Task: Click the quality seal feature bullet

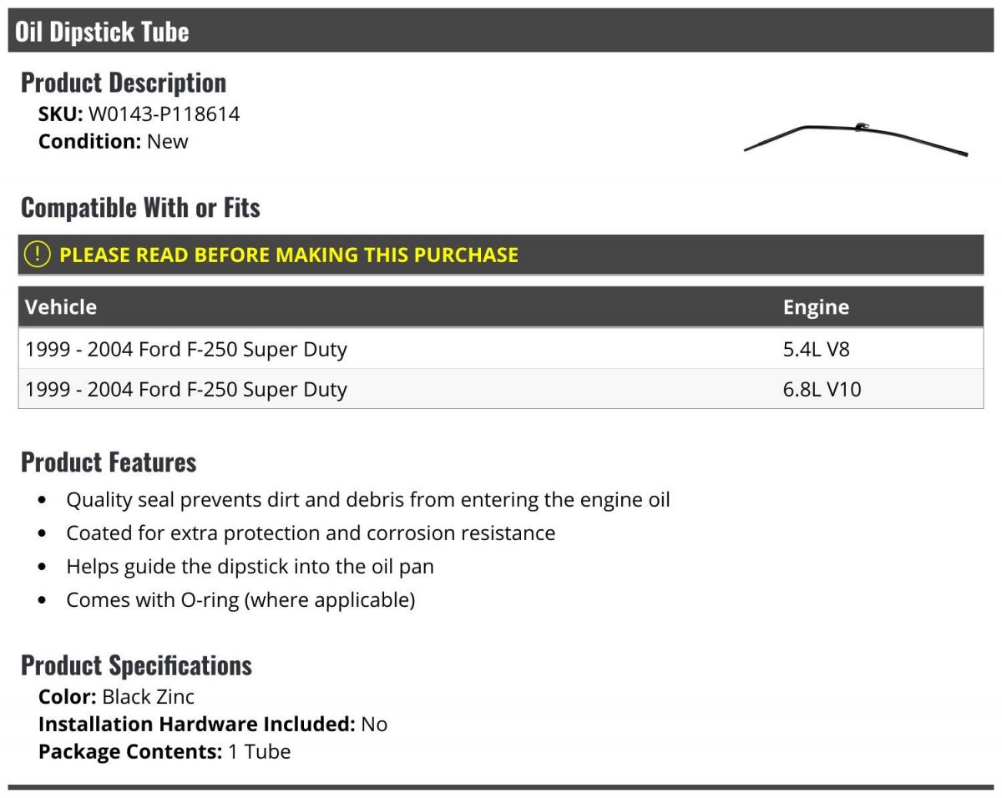Action: (x=368, y=500)
